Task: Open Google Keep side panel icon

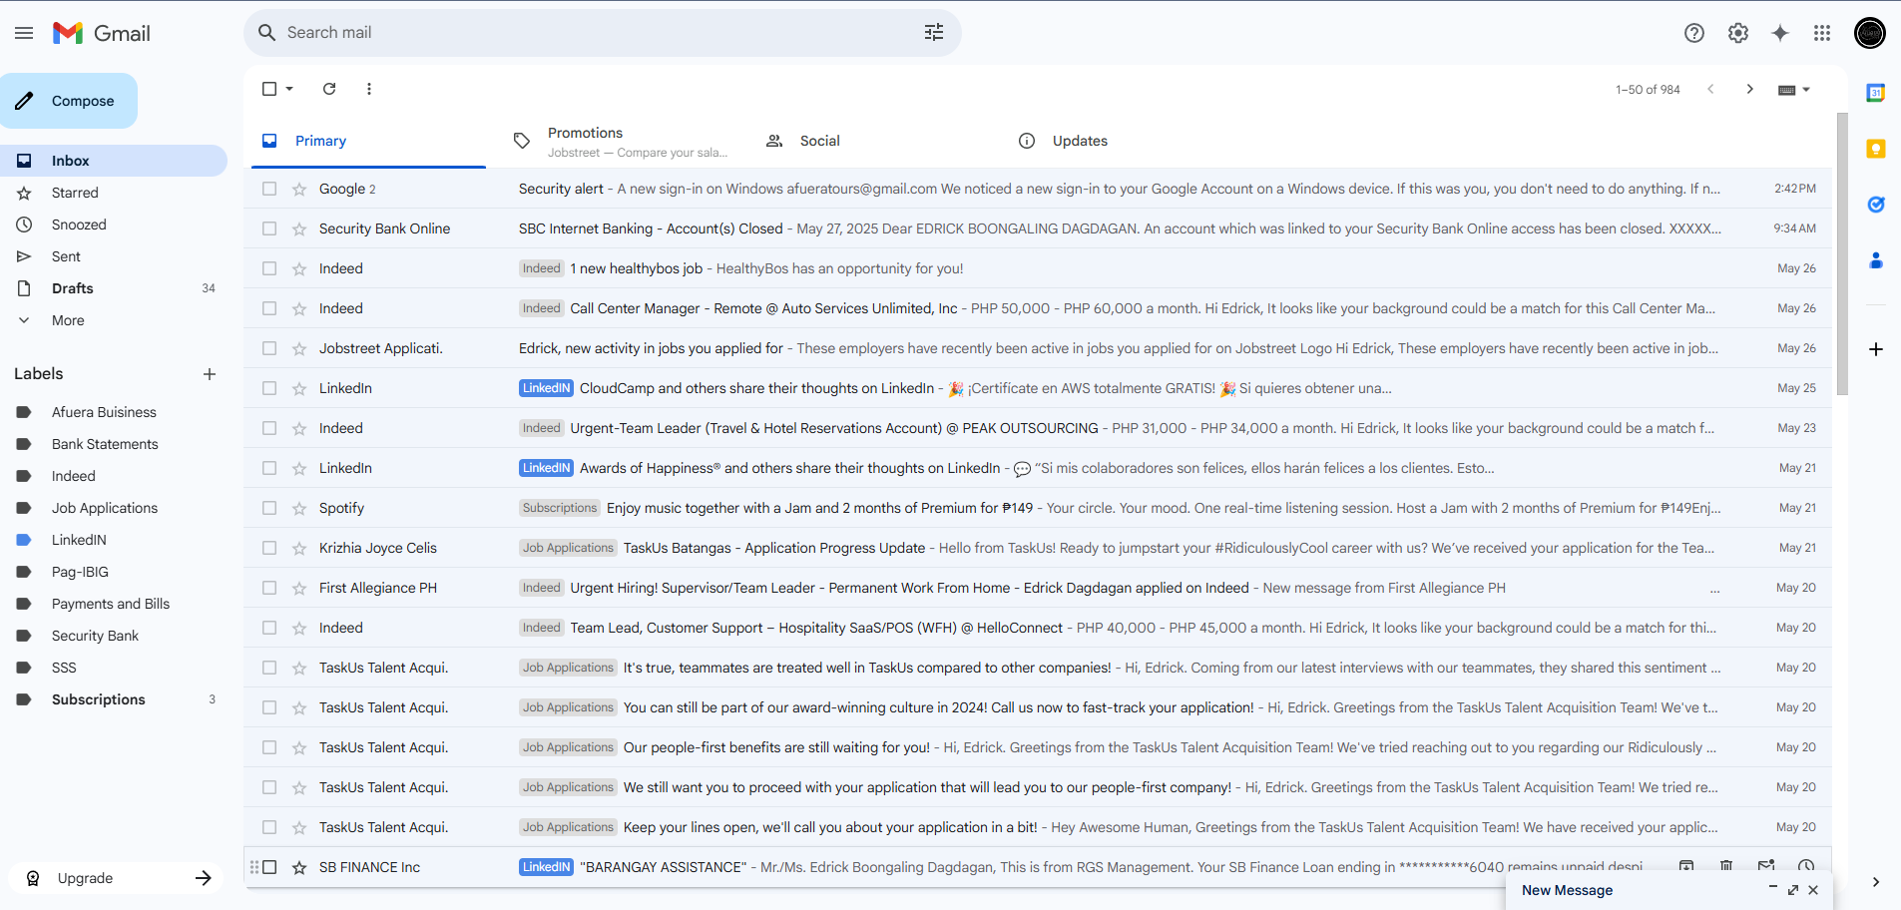Action: pyautogui.click(x=1876, y=149)
